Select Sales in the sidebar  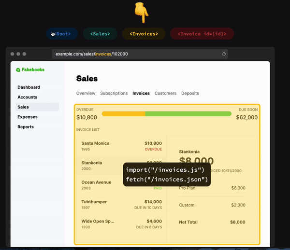(37, 107)
